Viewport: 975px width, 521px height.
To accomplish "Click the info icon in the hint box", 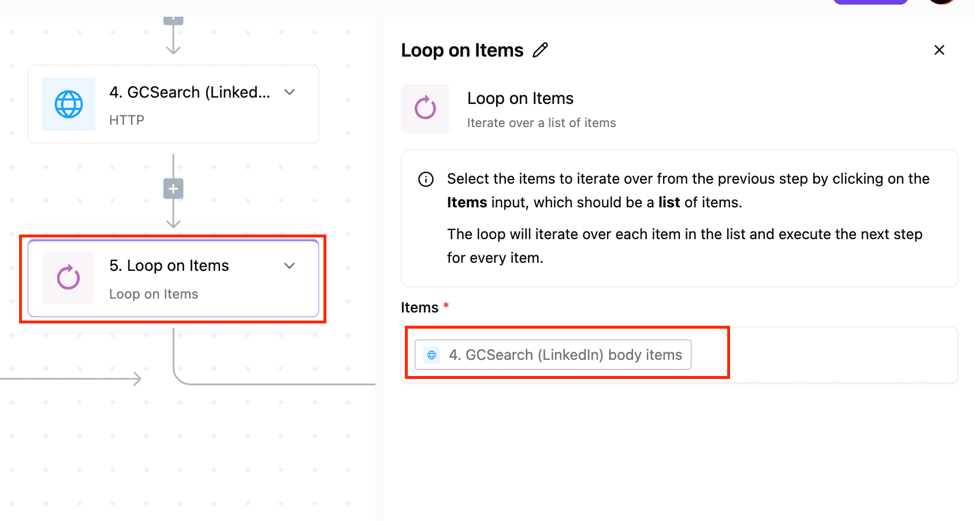I will (426, 180).
